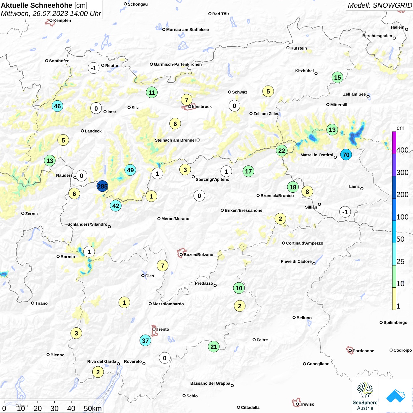Select the 42 cm station marker

coord(116,206)
